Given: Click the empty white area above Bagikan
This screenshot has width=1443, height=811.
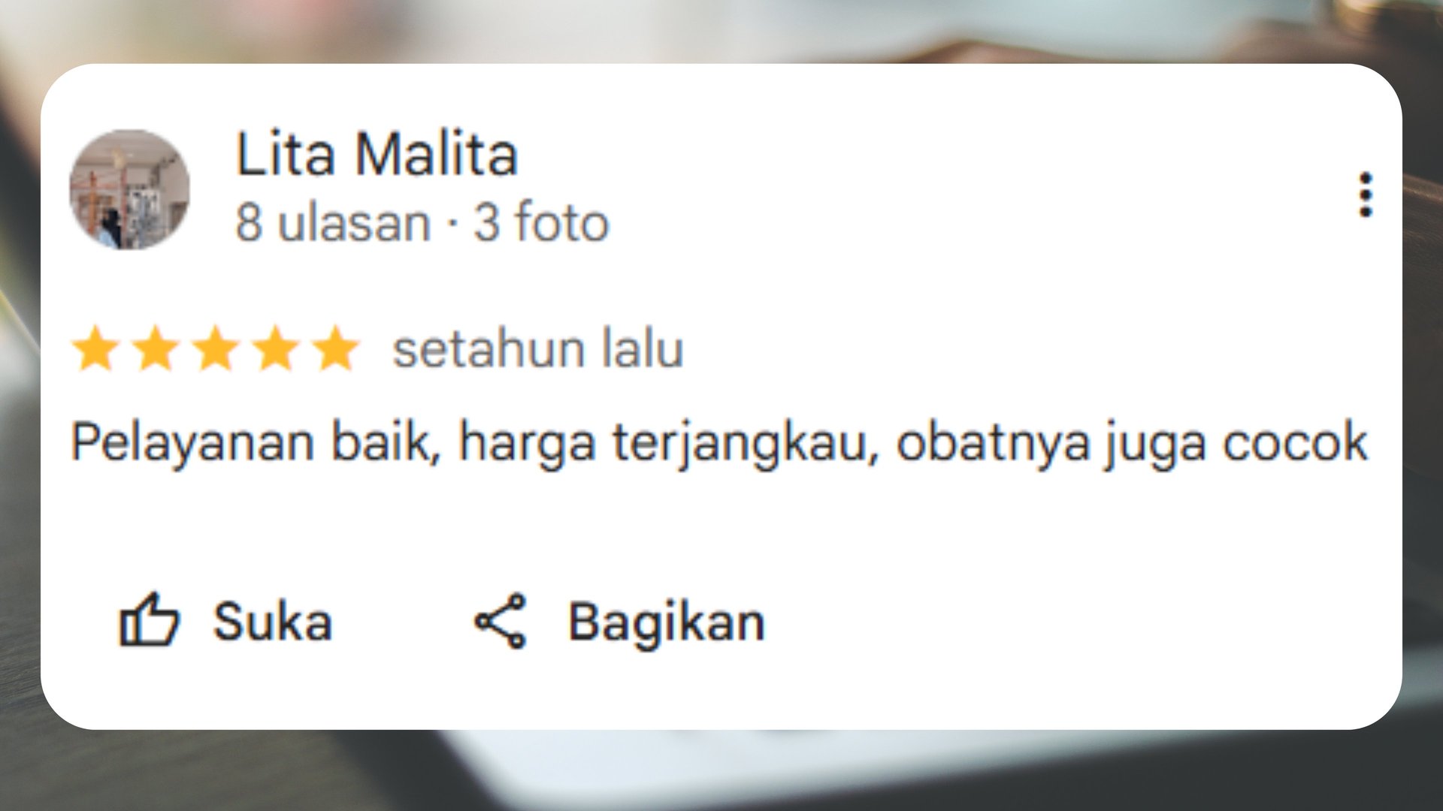Looking at the screenshot, I should 666,537.
